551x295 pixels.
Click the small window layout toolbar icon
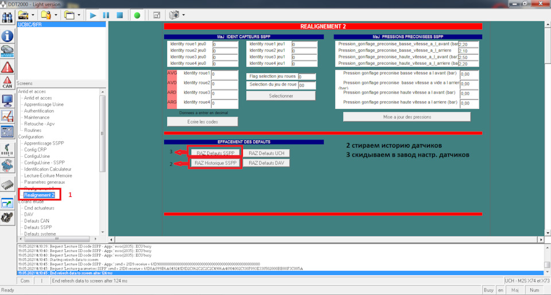point(157,15)
